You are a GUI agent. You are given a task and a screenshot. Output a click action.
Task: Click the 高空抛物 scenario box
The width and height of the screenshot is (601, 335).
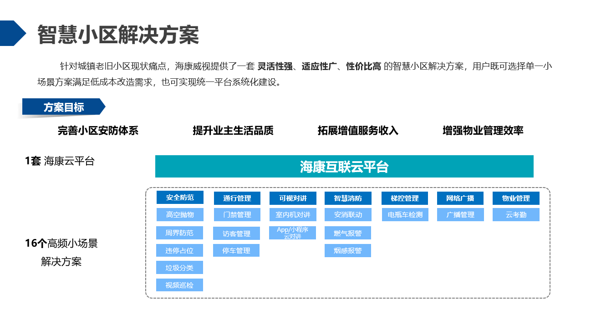180,214
